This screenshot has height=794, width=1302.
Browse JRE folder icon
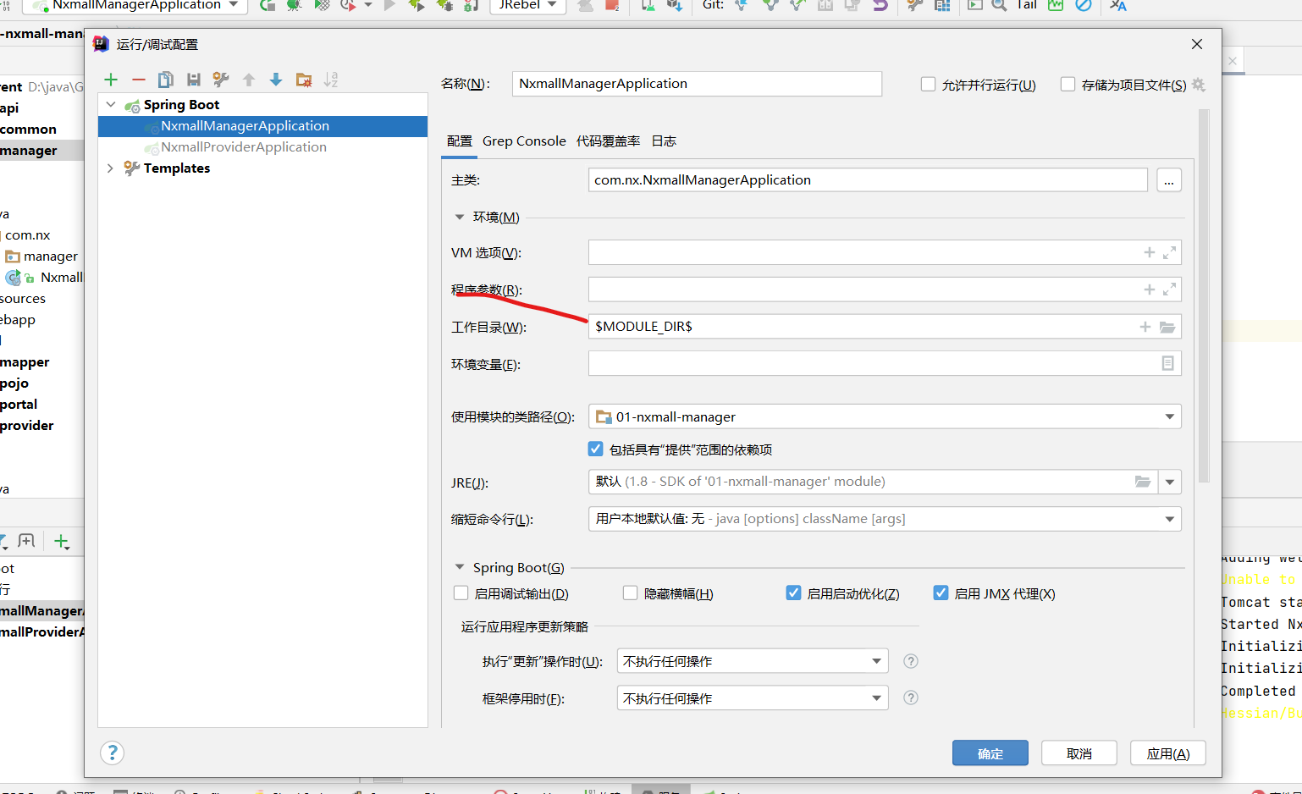click(1143, 482)
